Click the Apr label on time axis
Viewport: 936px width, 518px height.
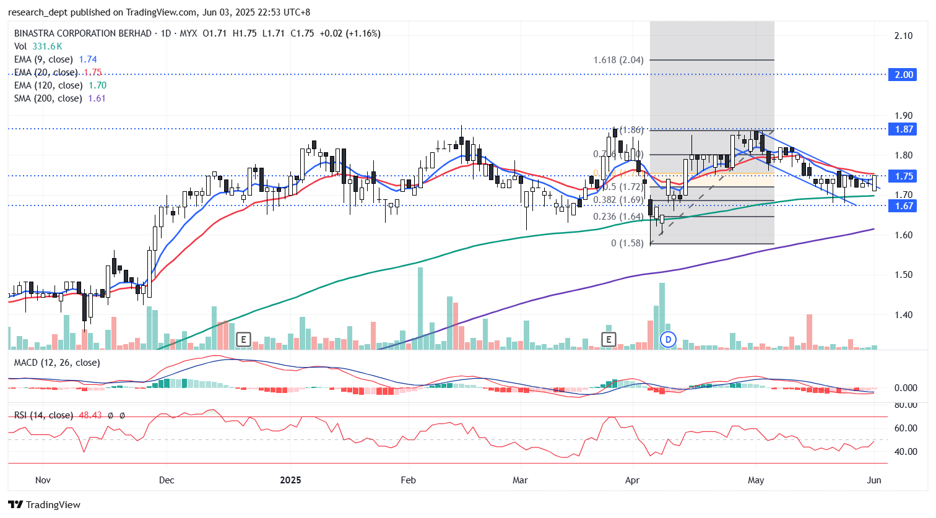(632, 480)
